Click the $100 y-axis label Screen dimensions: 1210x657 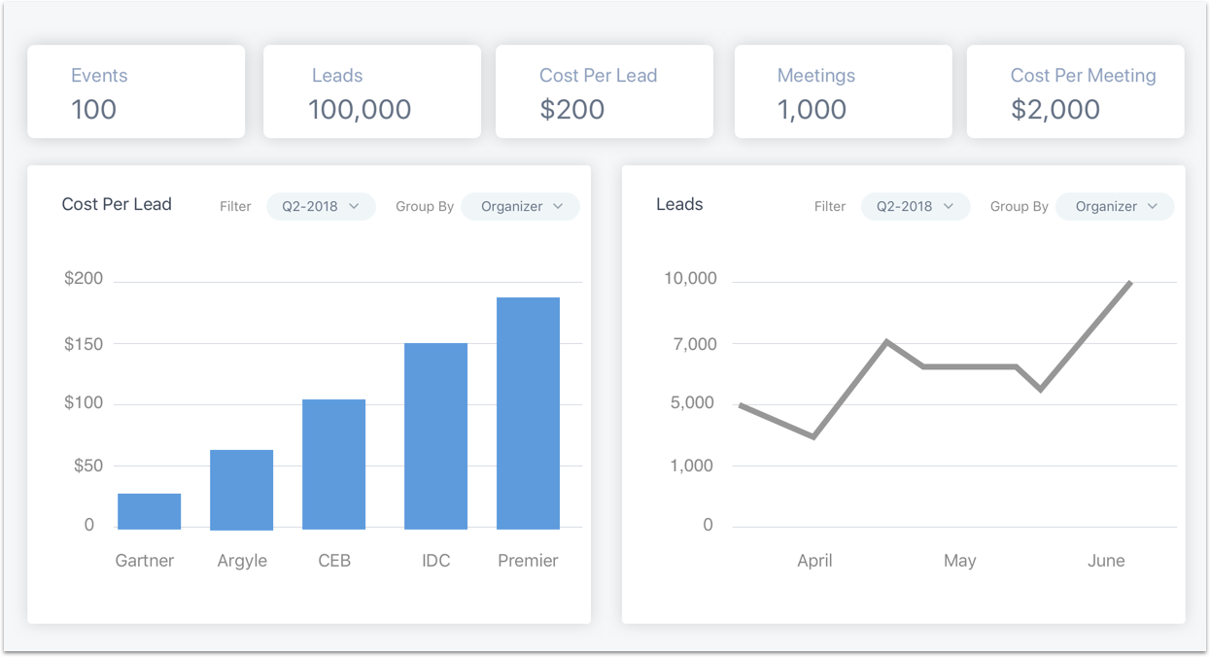coord(84,402)
